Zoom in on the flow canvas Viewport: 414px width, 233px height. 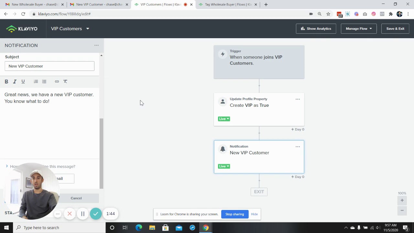pos(402,200)
